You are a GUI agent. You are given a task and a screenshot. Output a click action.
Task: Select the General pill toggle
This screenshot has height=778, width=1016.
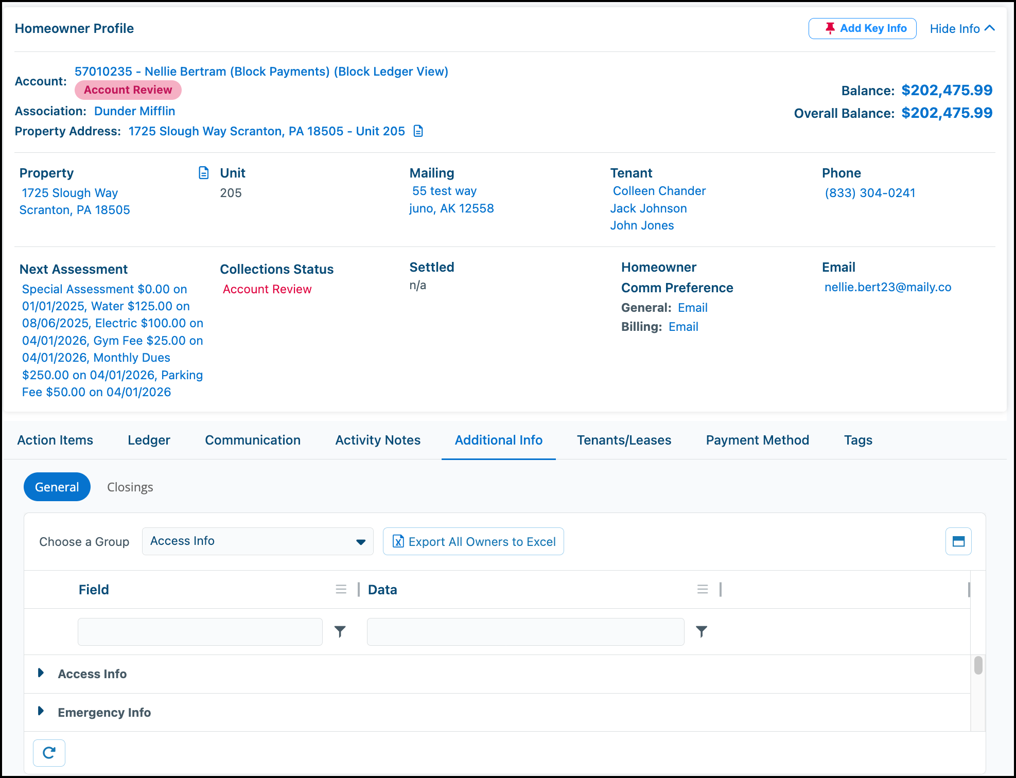pyautogui.click(x=57, y=487)
